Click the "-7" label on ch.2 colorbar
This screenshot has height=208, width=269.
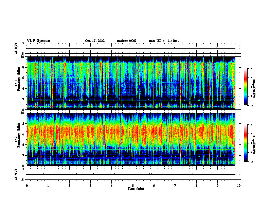point(251,134)
